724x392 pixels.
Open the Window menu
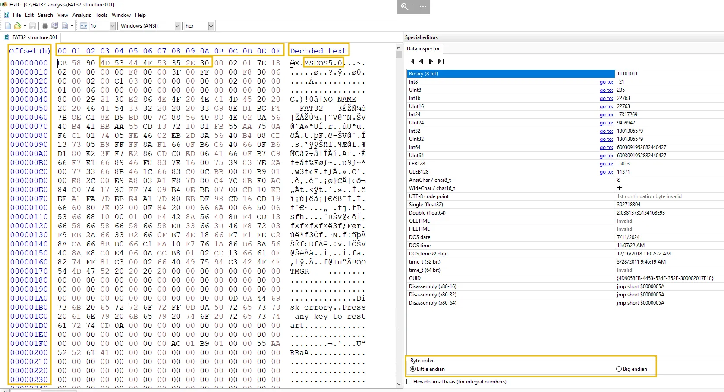coord(121,15)
